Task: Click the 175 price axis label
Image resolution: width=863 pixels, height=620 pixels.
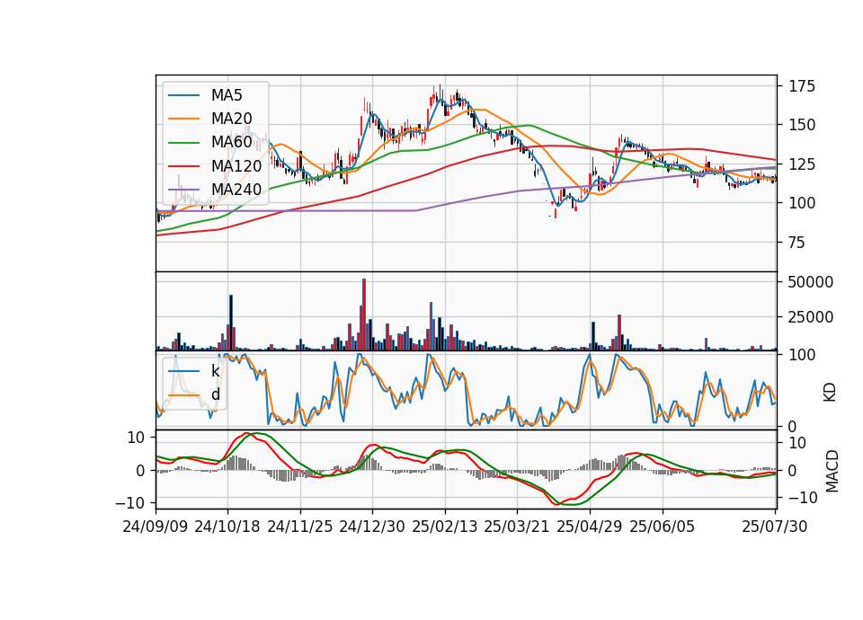Action: (x=803, y=86)
